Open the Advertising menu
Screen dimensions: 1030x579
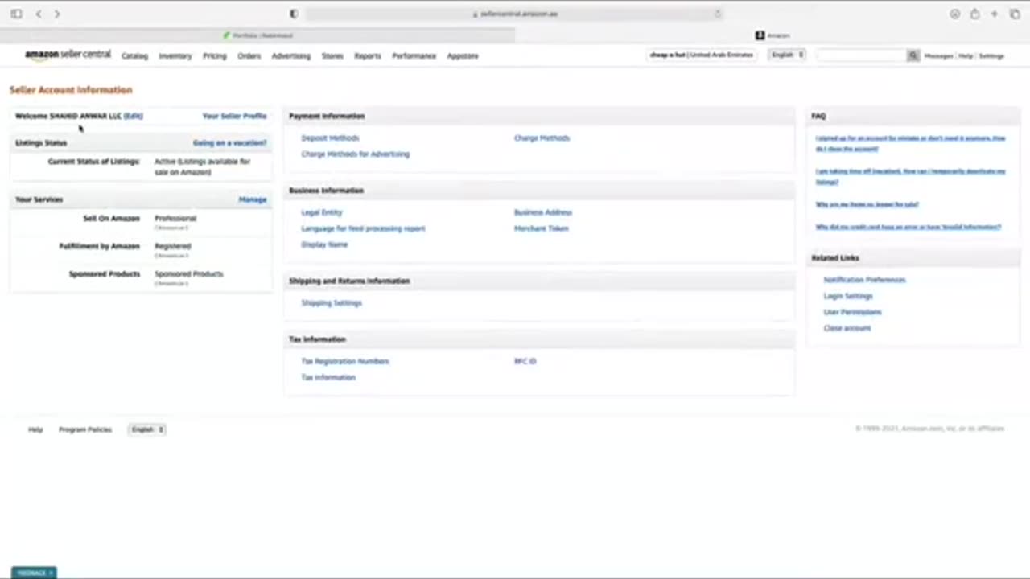(x=290, y=56)
